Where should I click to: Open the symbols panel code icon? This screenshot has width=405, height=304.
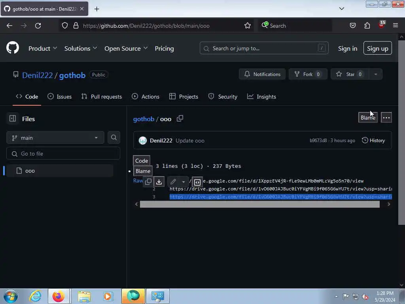(x=197, y=182)
